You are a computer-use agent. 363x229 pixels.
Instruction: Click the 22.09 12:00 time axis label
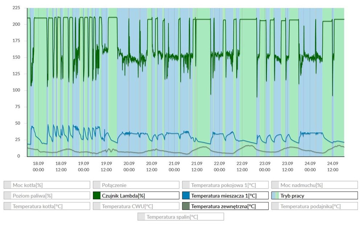click(x=242, y=166)
